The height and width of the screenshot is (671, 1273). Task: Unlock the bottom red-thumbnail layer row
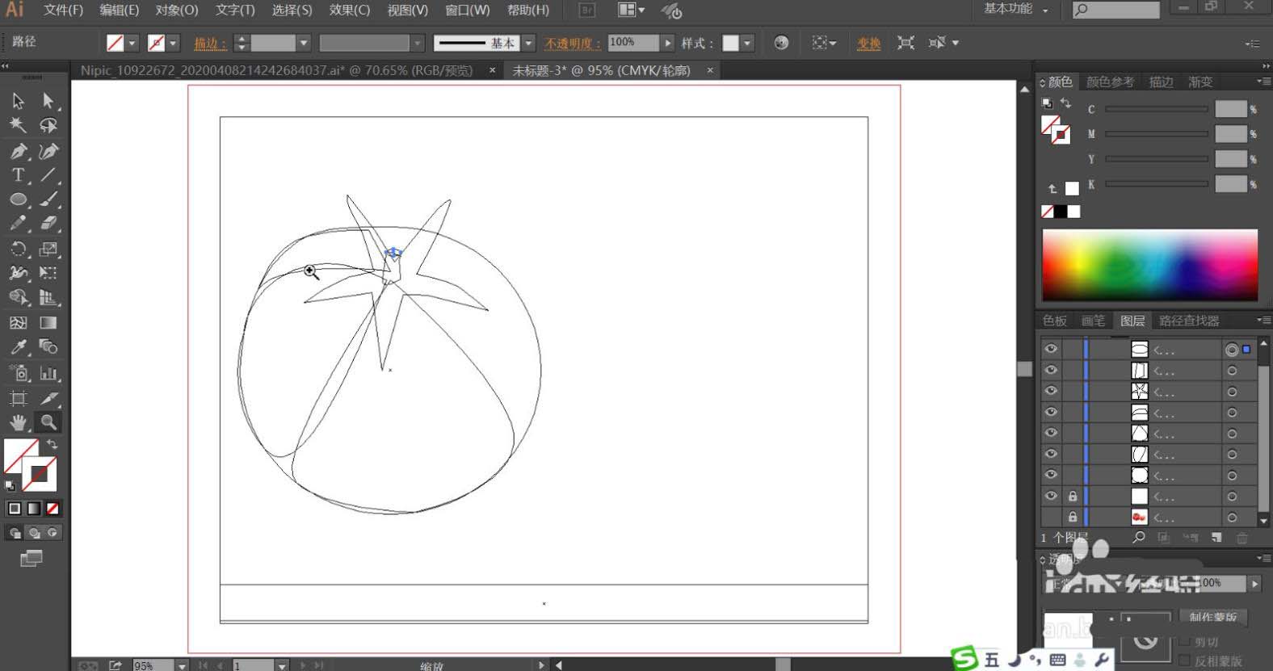pos(1073,517)
